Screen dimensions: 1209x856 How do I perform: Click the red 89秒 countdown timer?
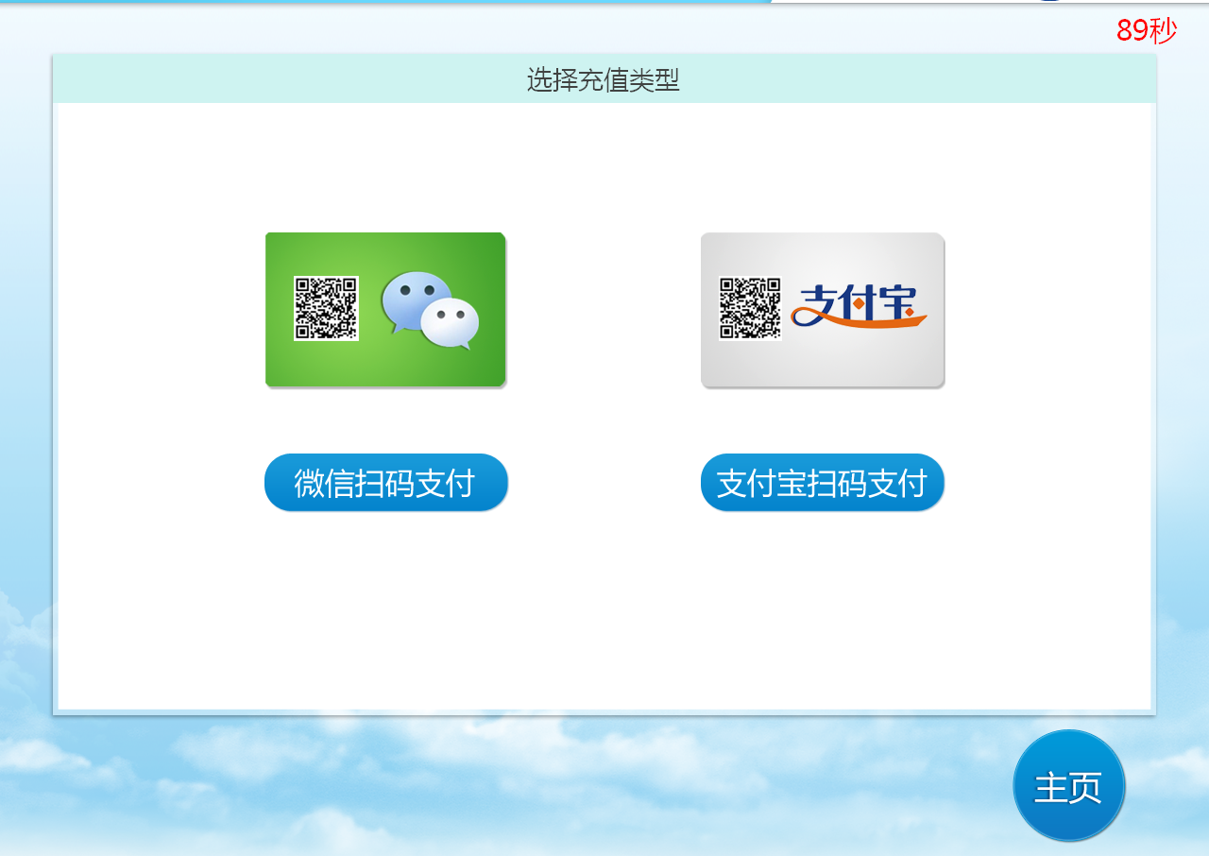pos(1146,31)
